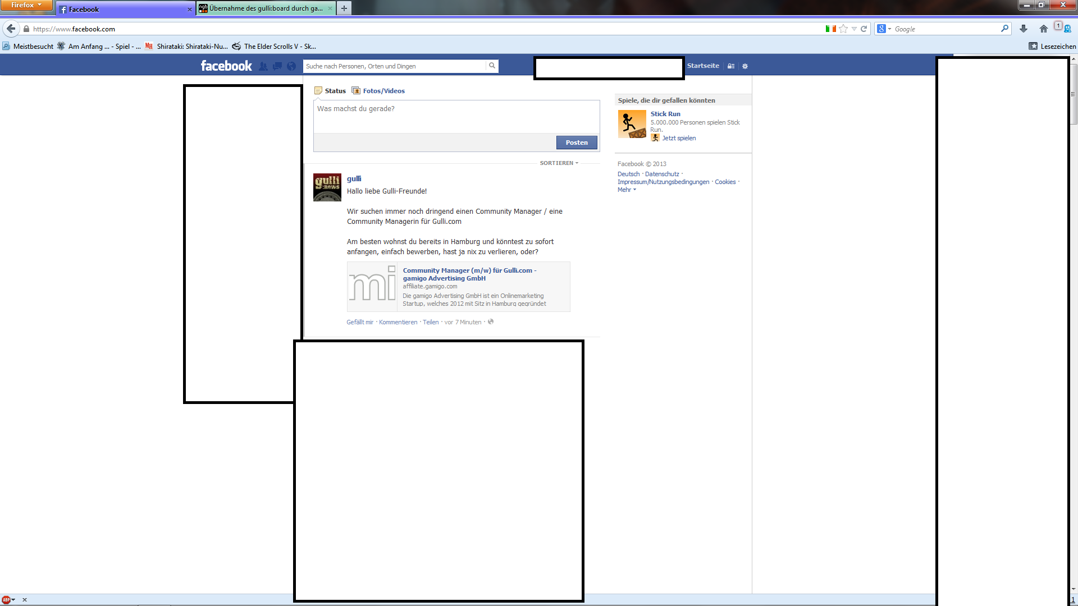Open the Facebook notifications globe icon
Screen dimensions: 1078x606
click(x=291, y=66)
